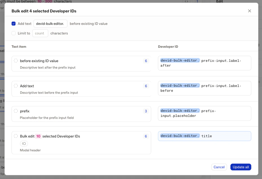Click the 10 variable chip in Bulk edit text
This screenshot has width=262, height=179.
tap(38, 136)
